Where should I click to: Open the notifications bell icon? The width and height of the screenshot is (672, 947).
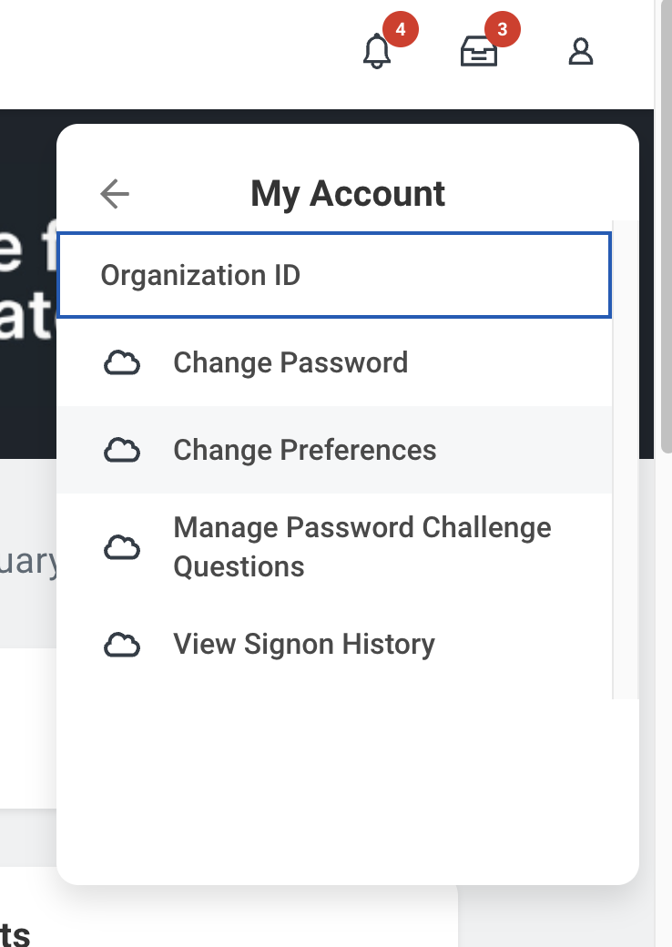[376, 52]
